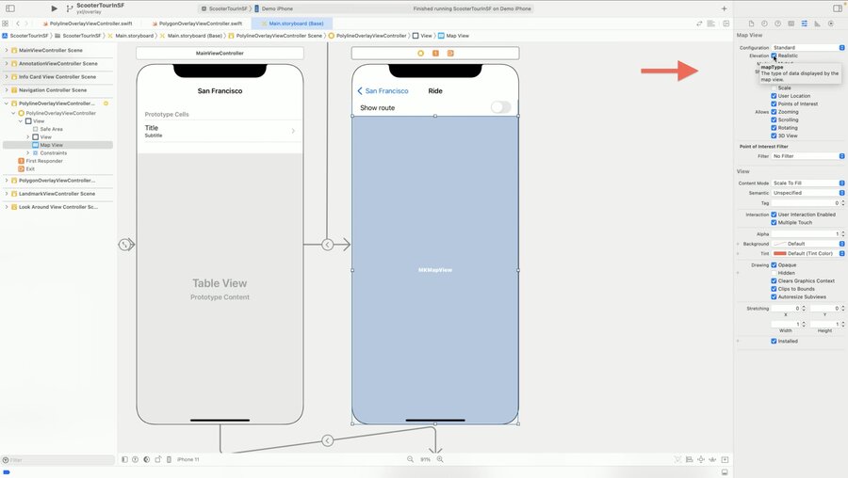Click the Background color well
This screenshot has height=478, width=848.
pos(780,244)
